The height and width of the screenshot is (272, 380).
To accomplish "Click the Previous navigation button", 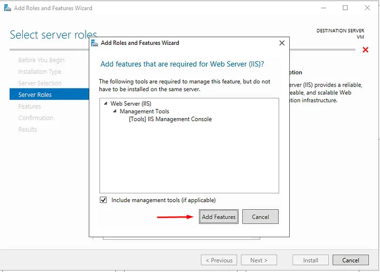I will (219, 260).
